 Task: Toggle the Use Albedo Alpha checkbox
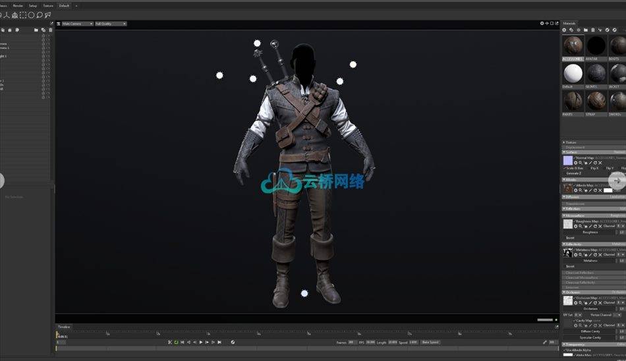(565, 350)
